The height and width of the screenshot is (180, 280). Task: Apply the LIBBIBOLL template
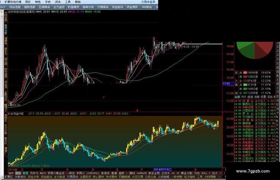(x=93, y=173)
